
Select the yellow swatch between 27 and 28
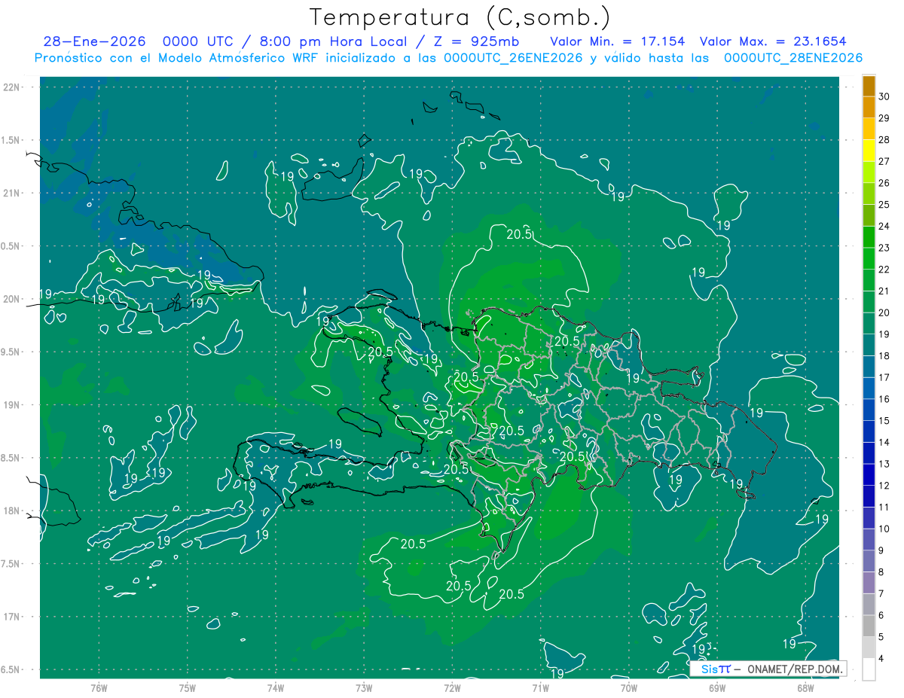869,151
